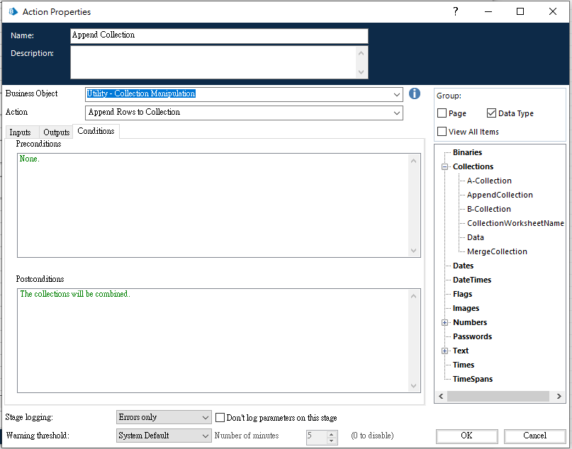Select the DateTimes tree node
The image size is (572, 449).
(472, 280)
